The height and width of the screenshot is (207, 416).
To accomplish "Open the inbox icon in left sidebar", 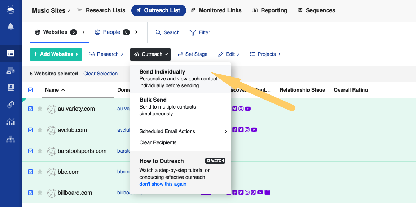I will tap(11, 71).
